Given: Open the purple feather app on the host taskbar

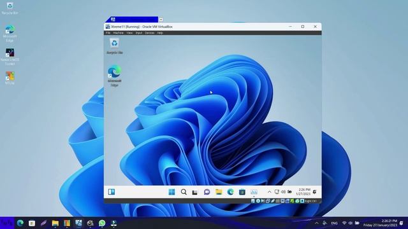Looking at the screenshot, I should tap(43, 223).
